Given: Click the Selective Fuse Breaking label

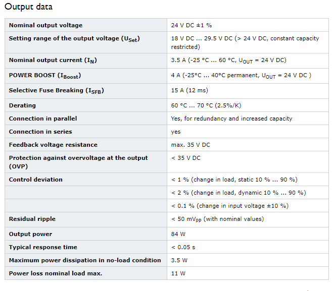Looking at the screenshot, I should [x=57, y=91].
